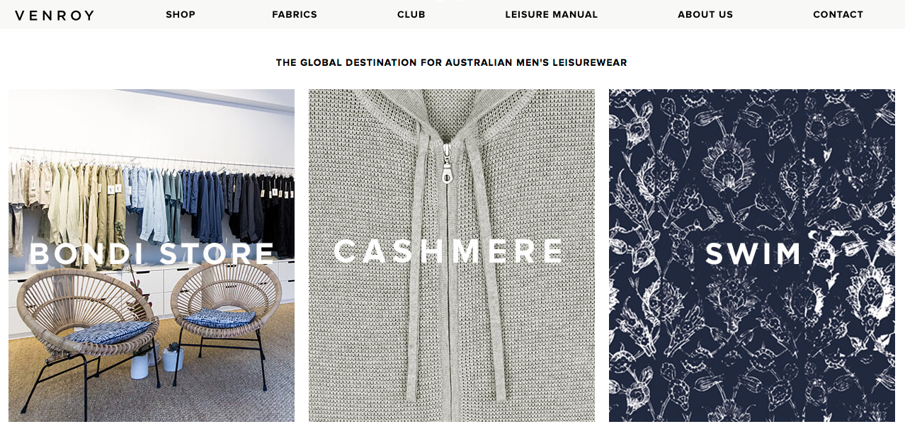
Task: Click the BONDI STORE heading text
Action: [x=152, y=253]
